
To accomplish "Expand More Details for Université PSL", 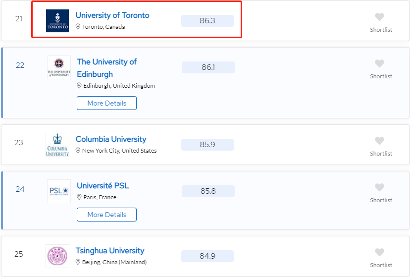I will 106,215.
